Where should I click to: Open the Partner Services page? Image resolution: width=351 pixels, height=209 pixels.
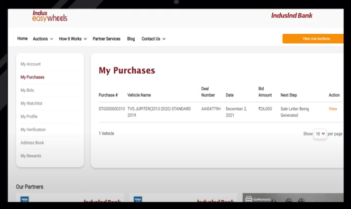[107, 39]
